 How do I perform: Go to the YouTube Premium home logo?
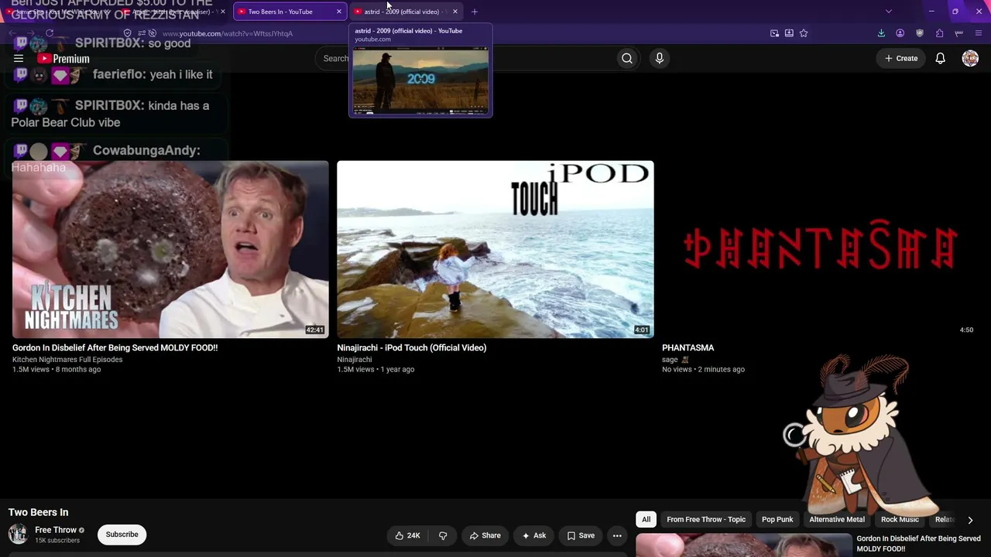click(x=63, y=59)
